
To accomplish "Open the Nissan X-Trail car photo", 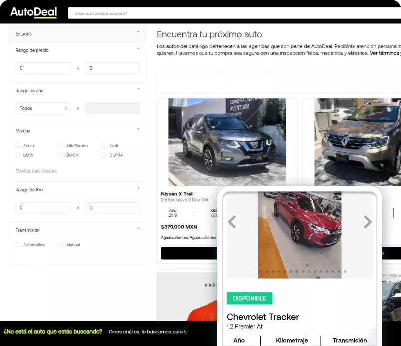I will [227, 142].
